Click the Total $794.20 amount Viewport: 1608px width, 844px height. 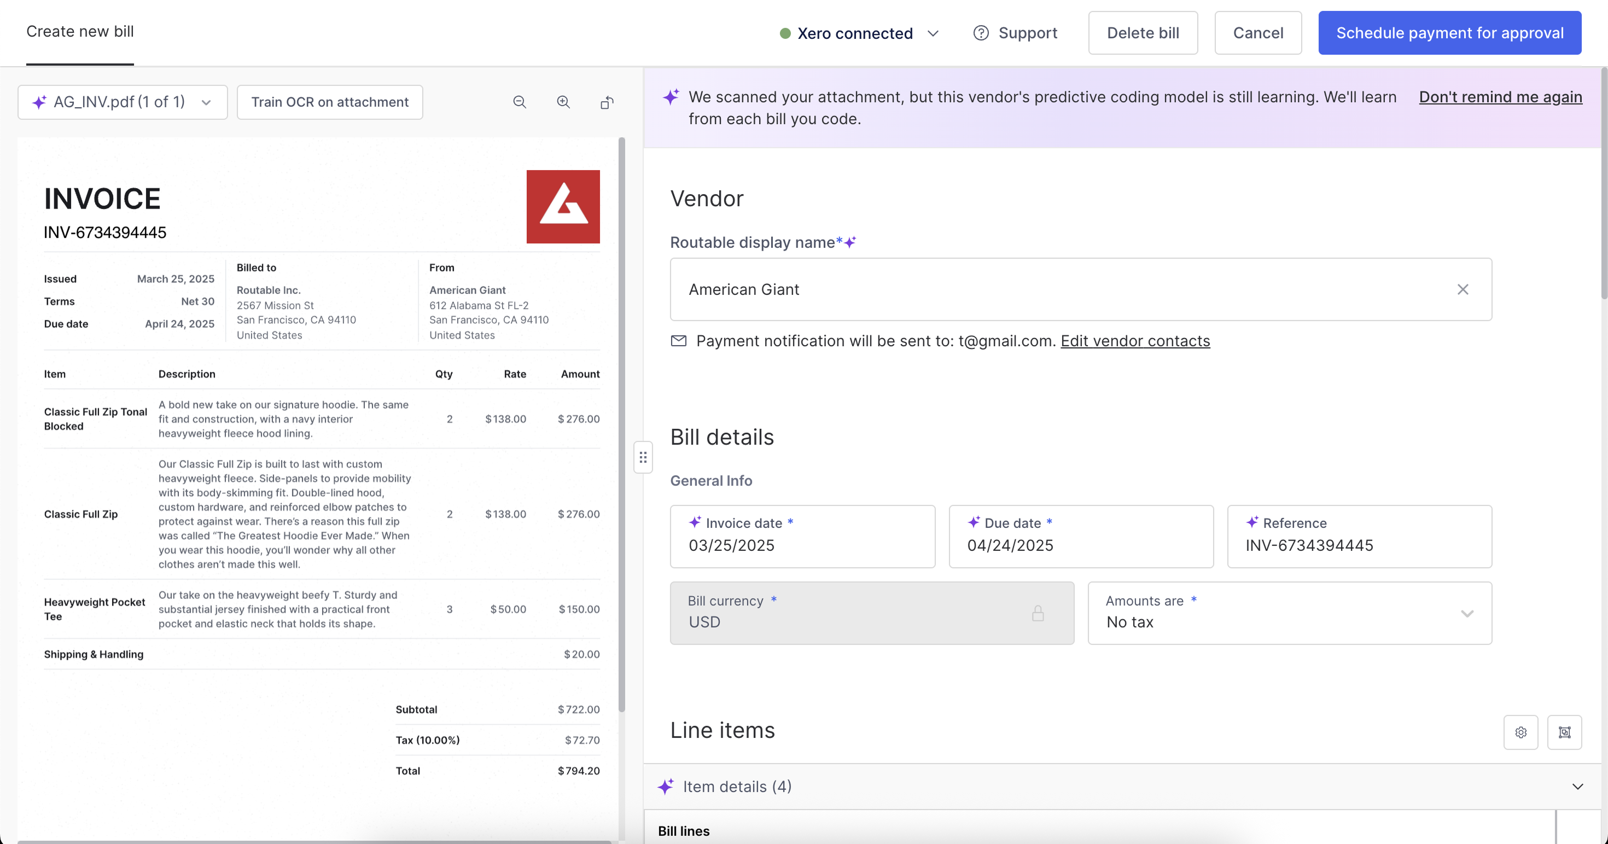click(579, 770)
